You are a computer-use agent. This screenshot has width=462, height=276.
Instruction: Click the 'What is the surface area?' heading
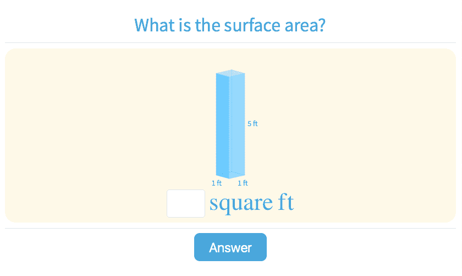coord(230,25)
